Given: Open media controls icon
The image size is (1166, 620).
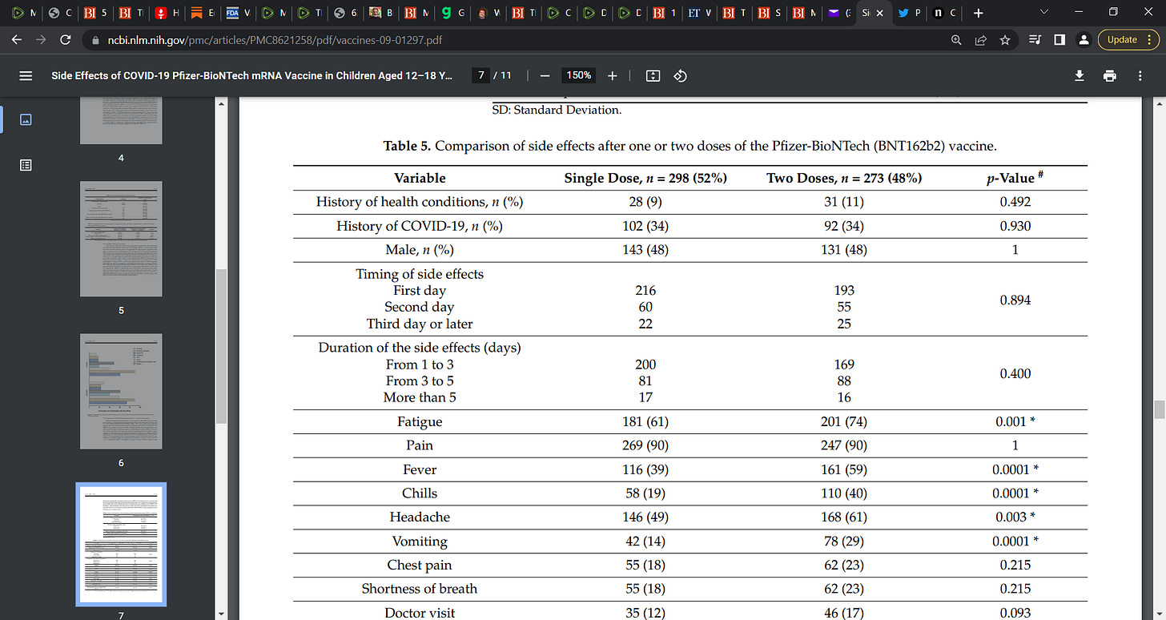Looking at the screenshot, I should coord(1035,39).
